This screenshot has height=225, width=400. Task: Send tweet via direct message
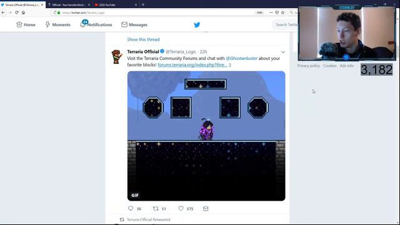(206, 209)
